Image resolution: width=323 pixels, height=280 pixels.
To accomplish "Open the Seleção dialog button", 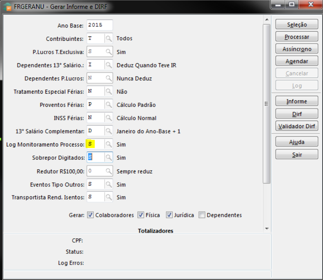I will point(297,25).
